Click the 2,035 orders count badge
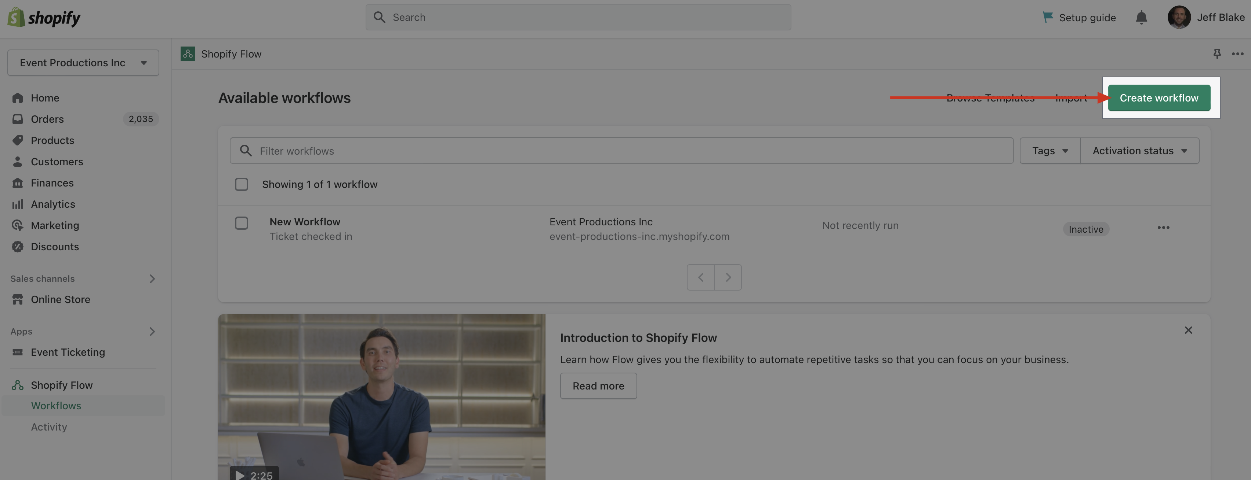 click(x=141, y=119)
